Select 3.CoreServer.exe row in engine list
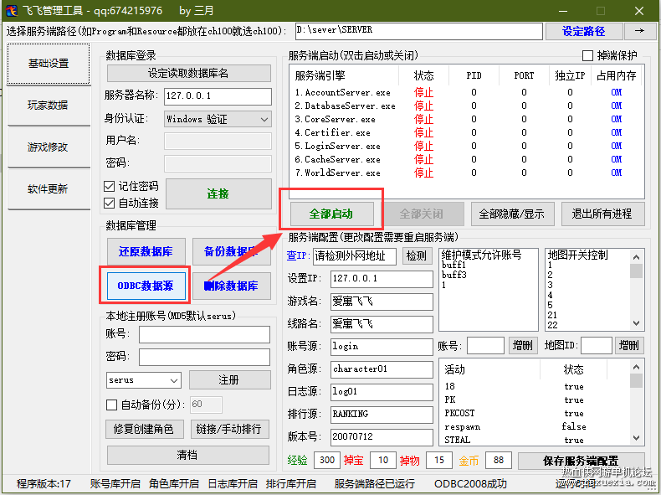The width and height of the screenshot is (661, 495). [467, 120]
